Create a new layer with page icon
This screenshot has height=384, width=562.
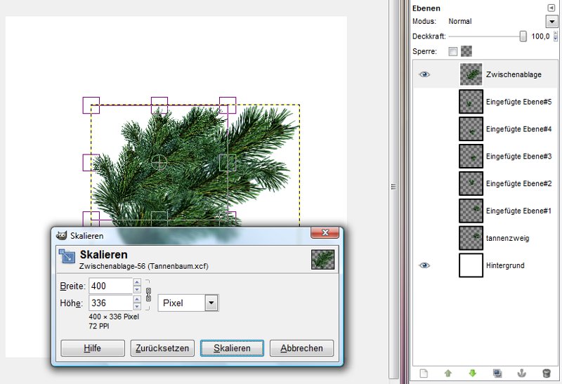point(423,373)
